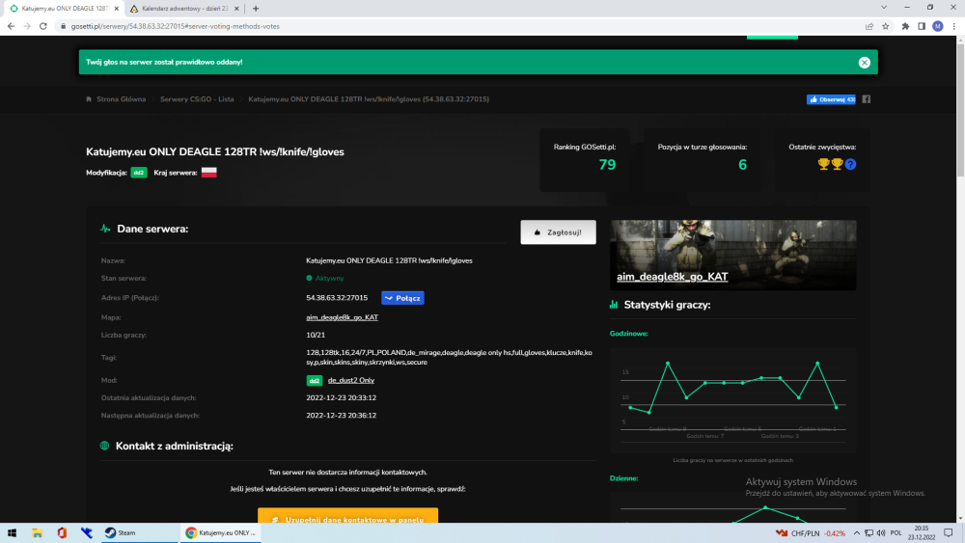
Task: Select the Katujemy.eu ONLY DEAGLE browser tab
Action: click(65, 9)
